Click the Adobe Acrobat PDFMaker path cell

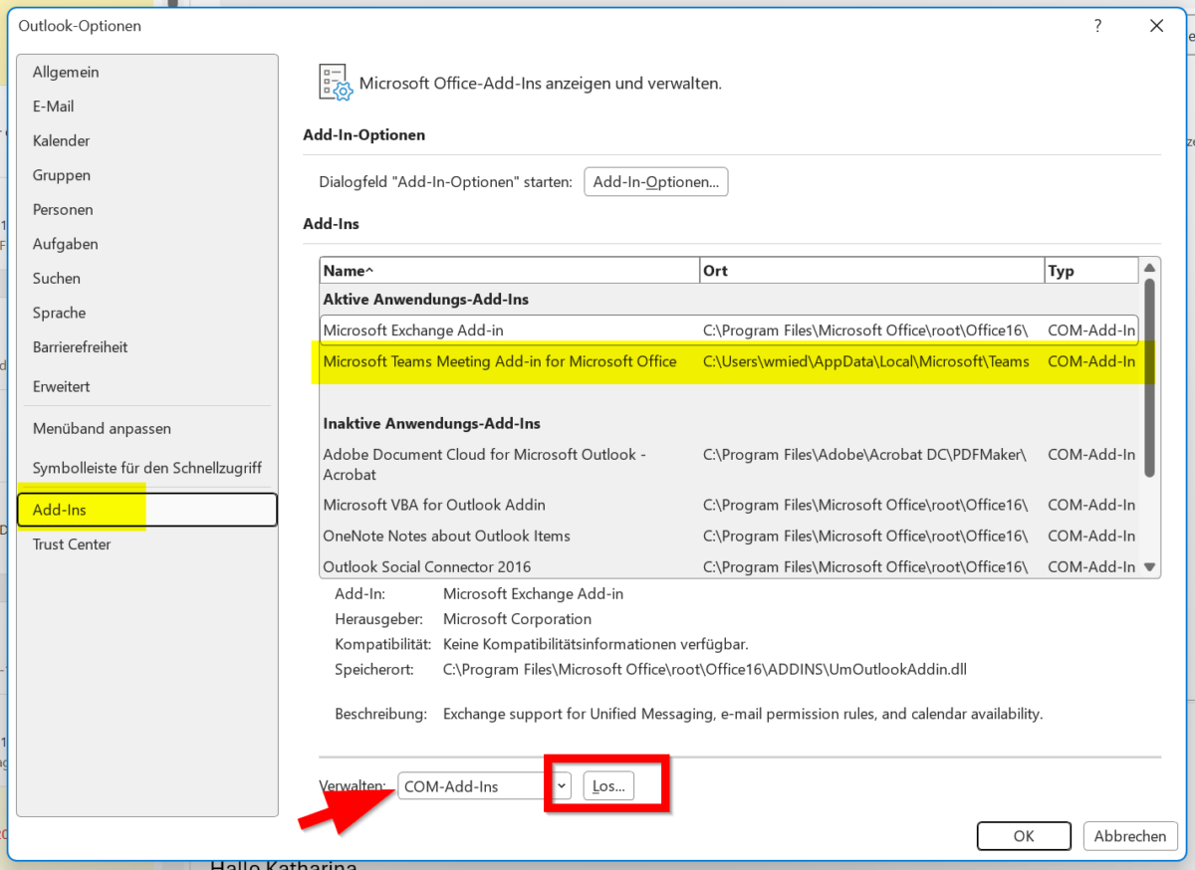[x=864, y=454]
